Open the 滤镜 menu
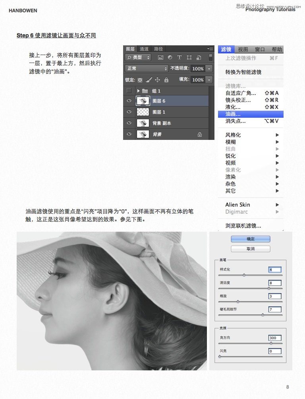 (x=226, y=49)
